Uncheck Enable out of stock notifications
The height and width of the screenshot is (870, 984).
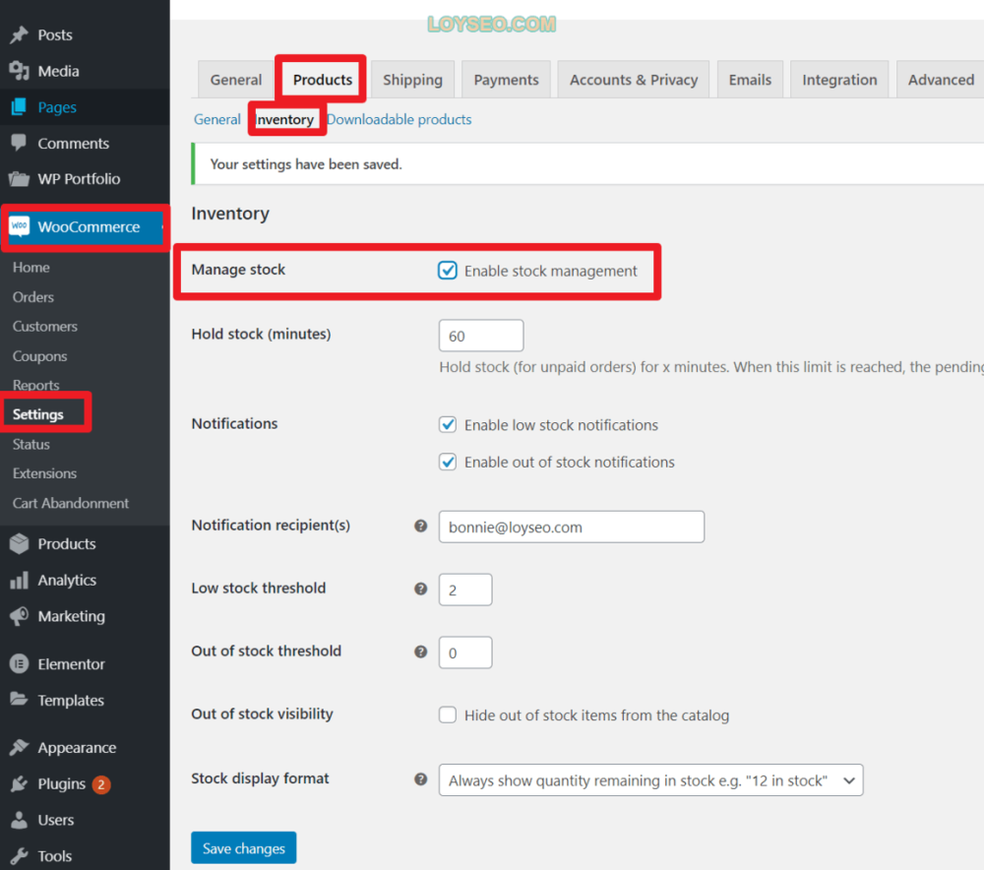[448, 462]
